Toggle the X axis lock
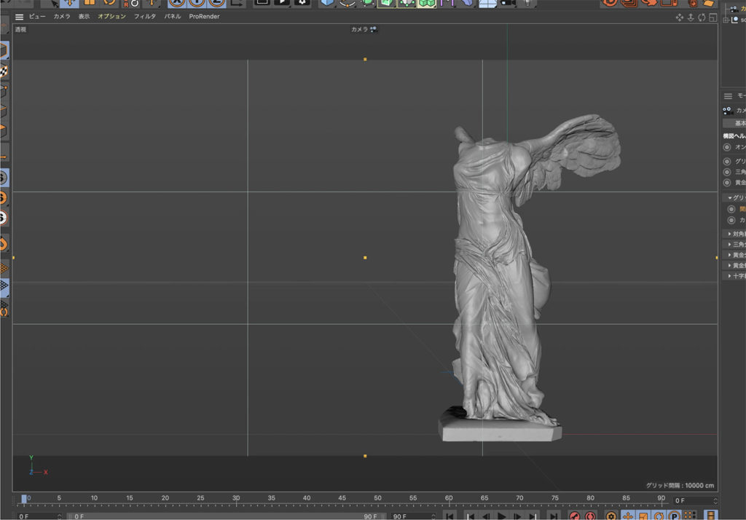Image resolution: width=746 pixels, height=520 pixels. click(x=177, y=3)
